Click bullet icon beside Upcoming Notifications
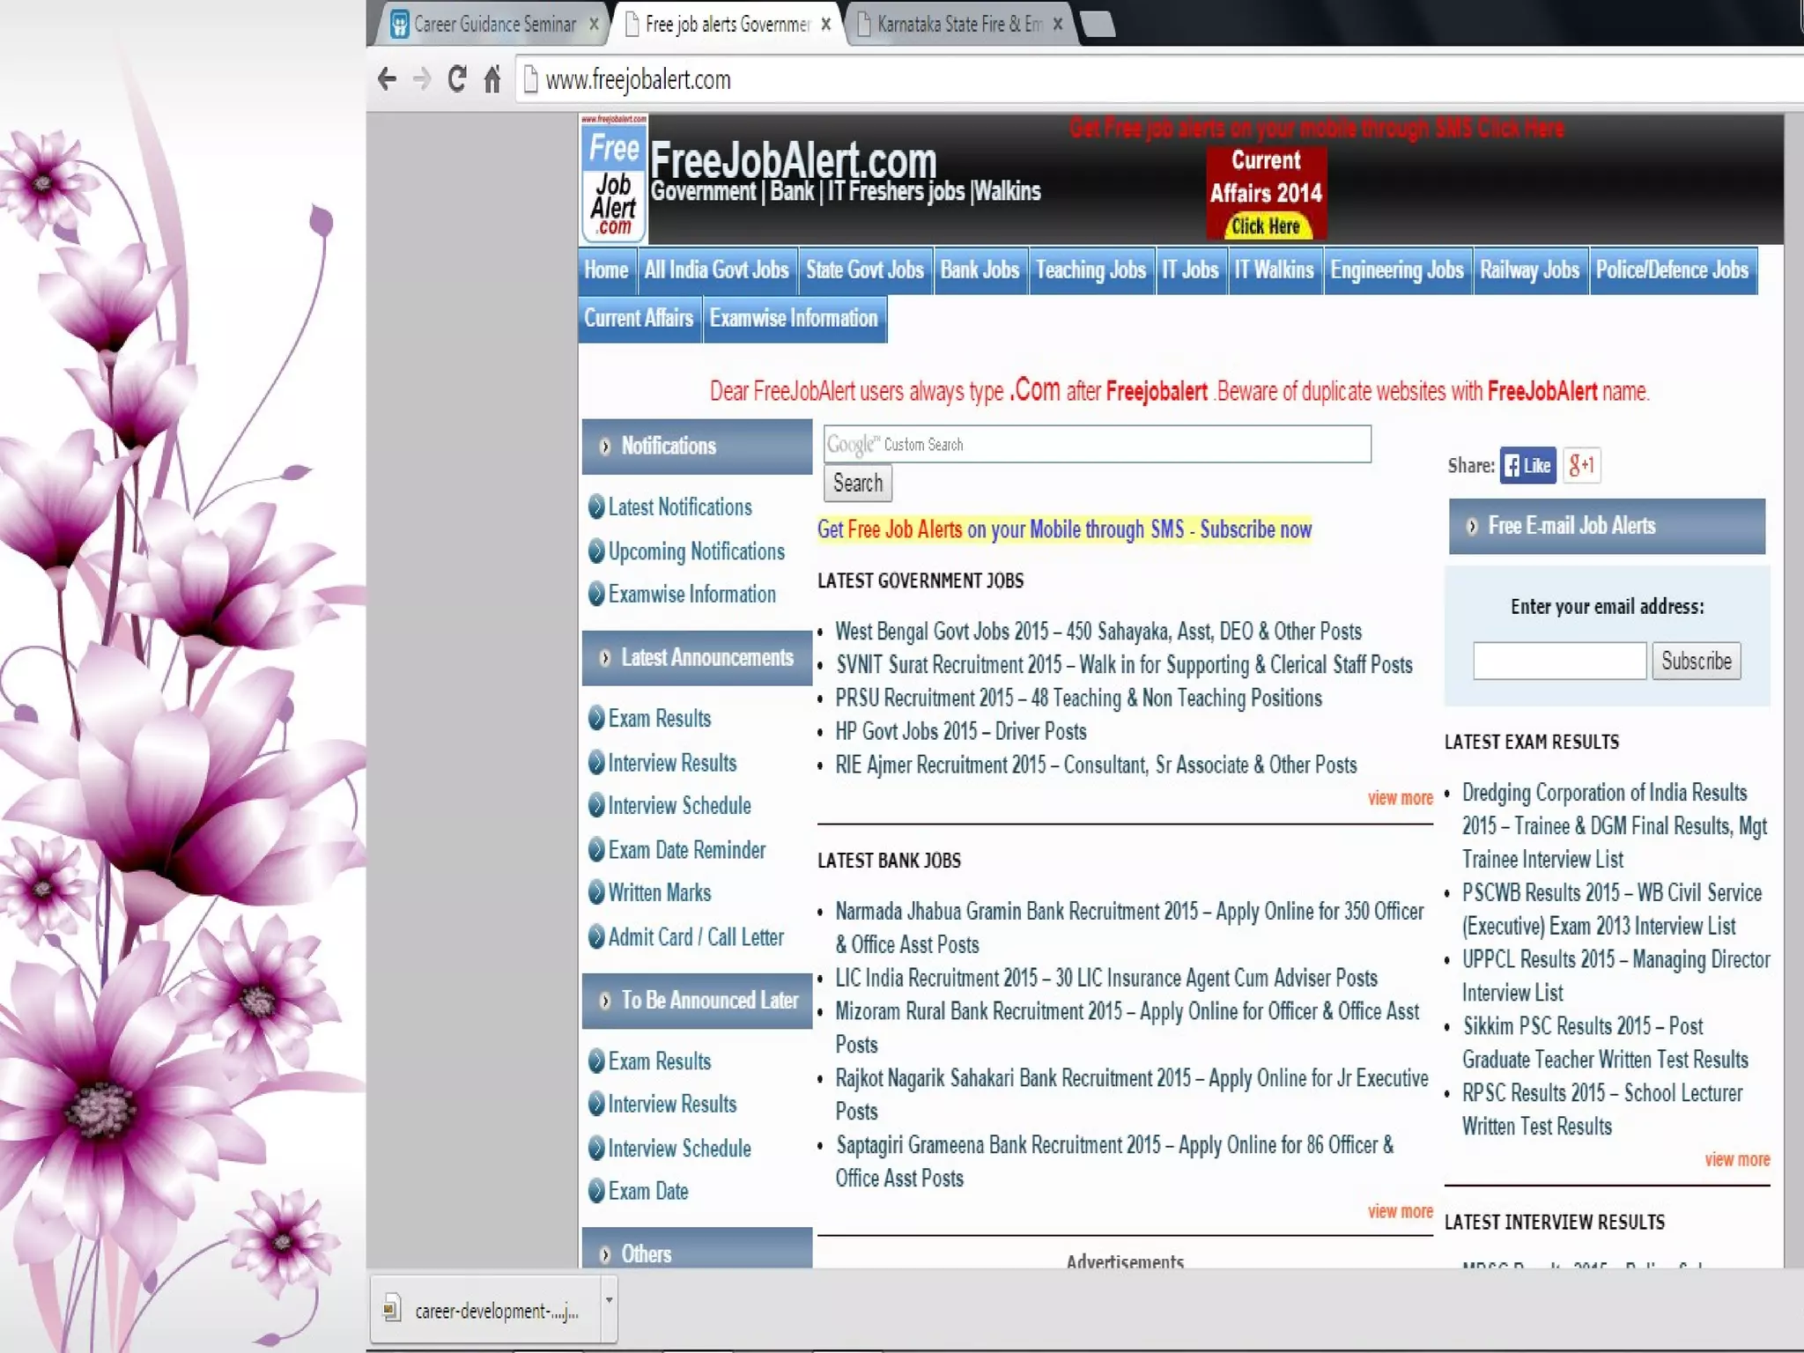Viewport: 1804px width, 1353px height. pos(596,551)
